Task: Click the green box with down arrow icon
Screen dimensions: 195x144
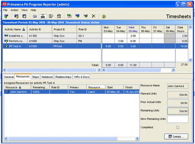Action: (x=69, y=16)
